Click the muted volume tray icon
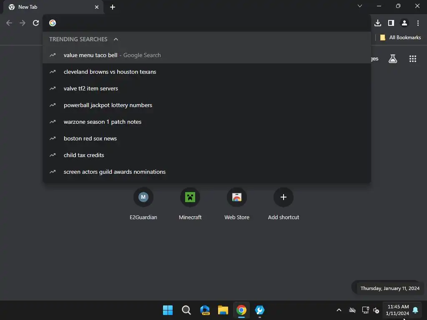 (x=376, y=310)
